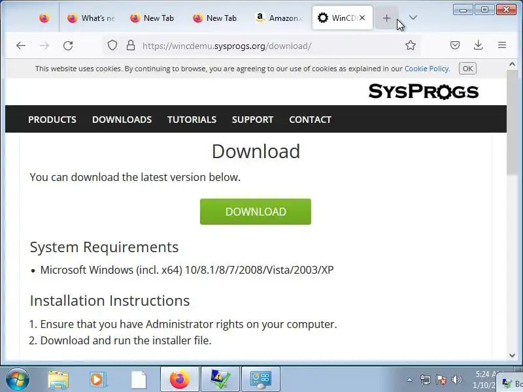Click the network tray icon
Viewport: 523px width, 392px height.
click(x=426, y=380)
